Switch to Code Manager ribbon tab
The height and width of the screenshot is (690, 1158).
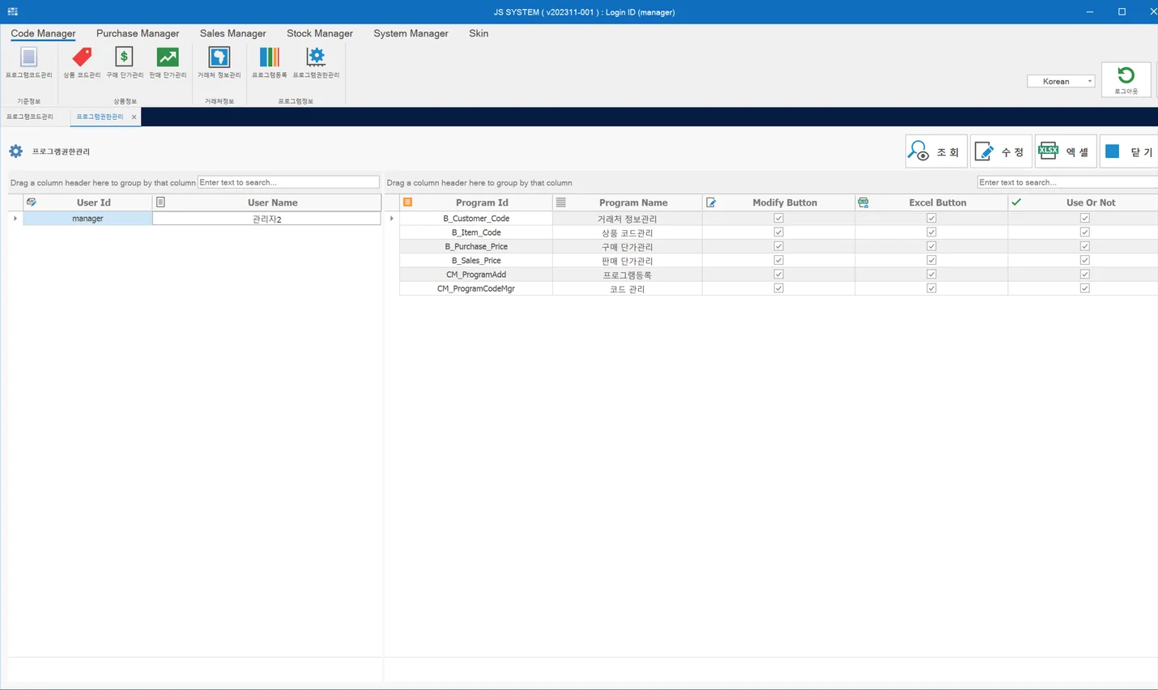tap(43, 33)
